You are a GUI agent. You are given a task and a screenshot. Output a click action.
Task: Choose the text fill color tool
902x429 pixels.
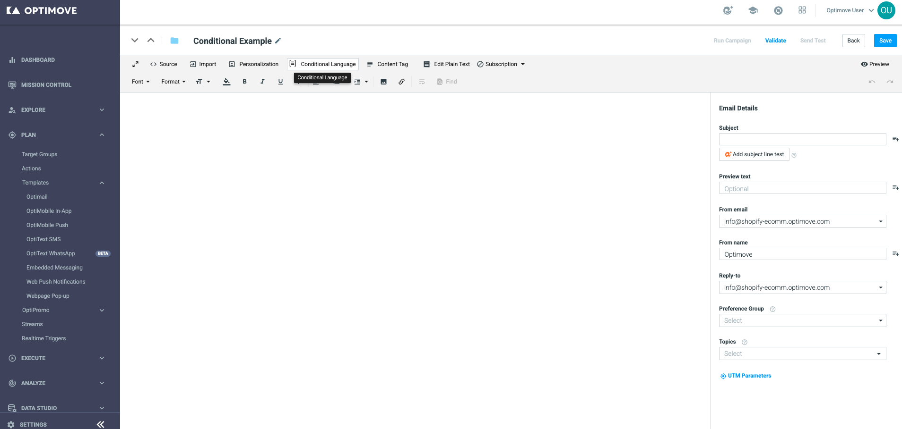coord(227,82)
